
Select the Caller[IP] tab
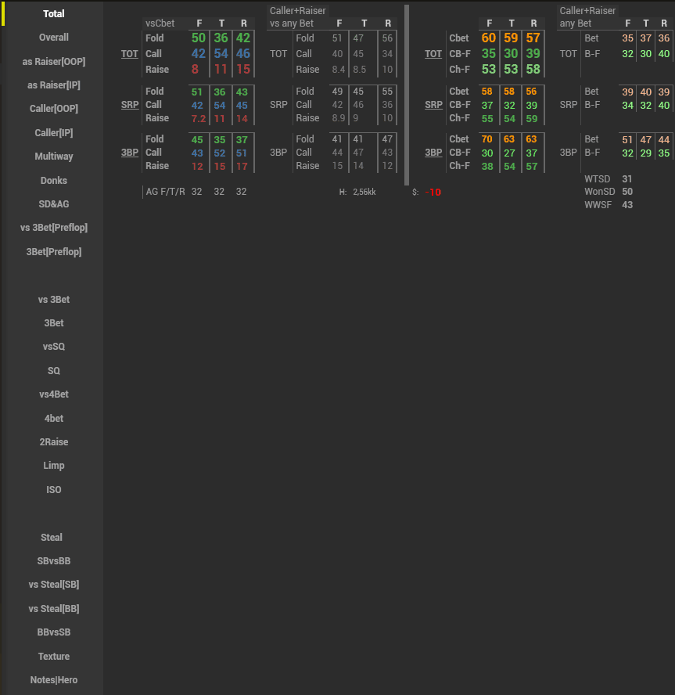53,133
